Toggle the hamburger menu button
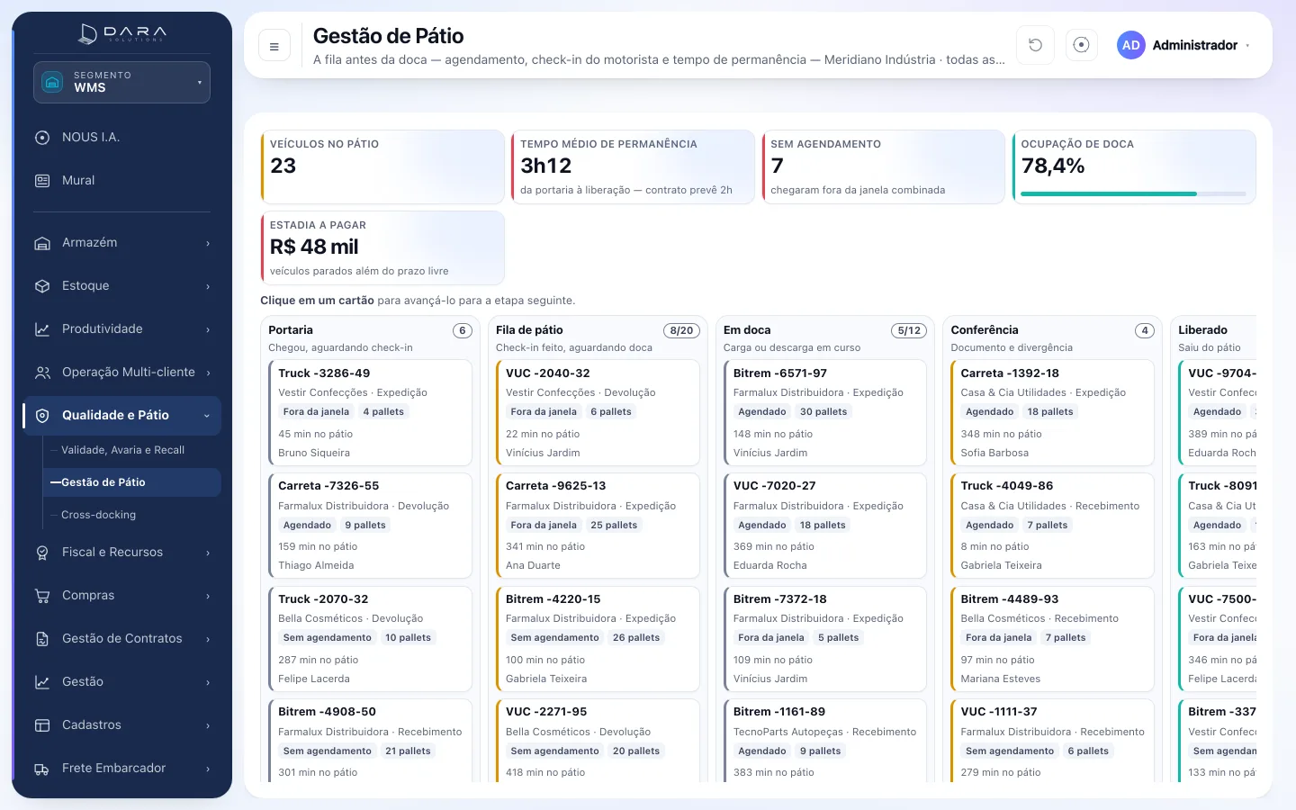Image resolution: width=1296 pixels, height=810 pixels. (x=274, y=46)
